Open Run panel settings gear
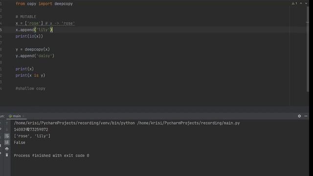 (x=299, y=116)
